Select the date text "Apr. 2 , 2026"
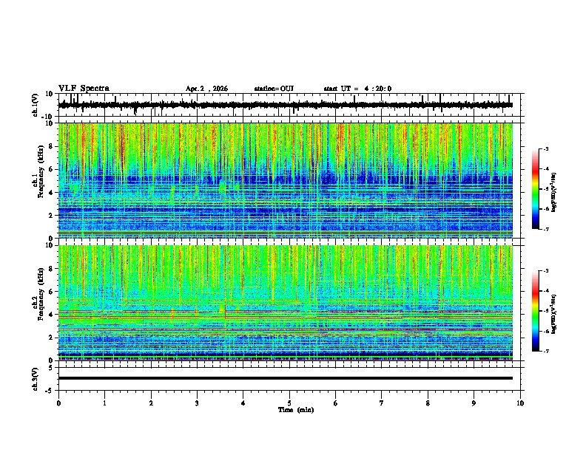This screenshot has width=586, height=452. pyautogui.click(x=206, y=89)
